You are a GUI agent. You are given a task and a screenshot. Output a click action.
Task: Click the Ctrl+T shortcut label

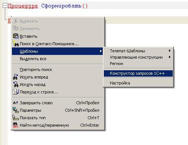point(93,118)
